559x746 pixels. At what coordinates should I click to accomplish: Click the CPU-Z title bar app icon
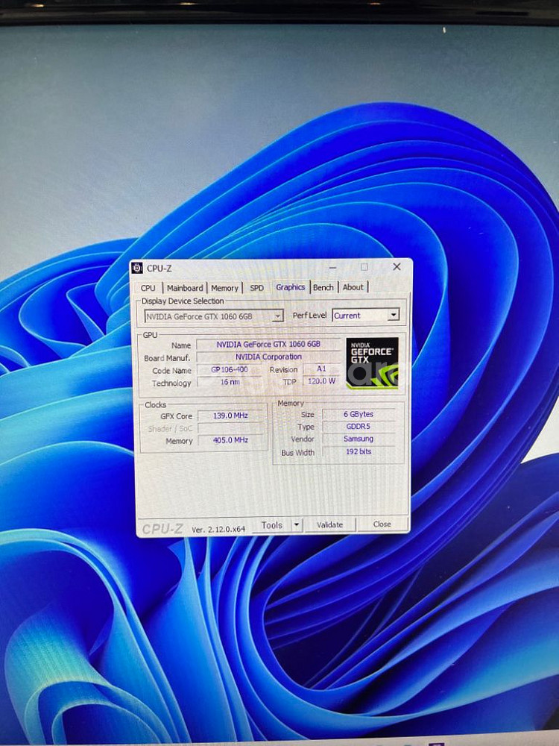click(x=137, y=268)
